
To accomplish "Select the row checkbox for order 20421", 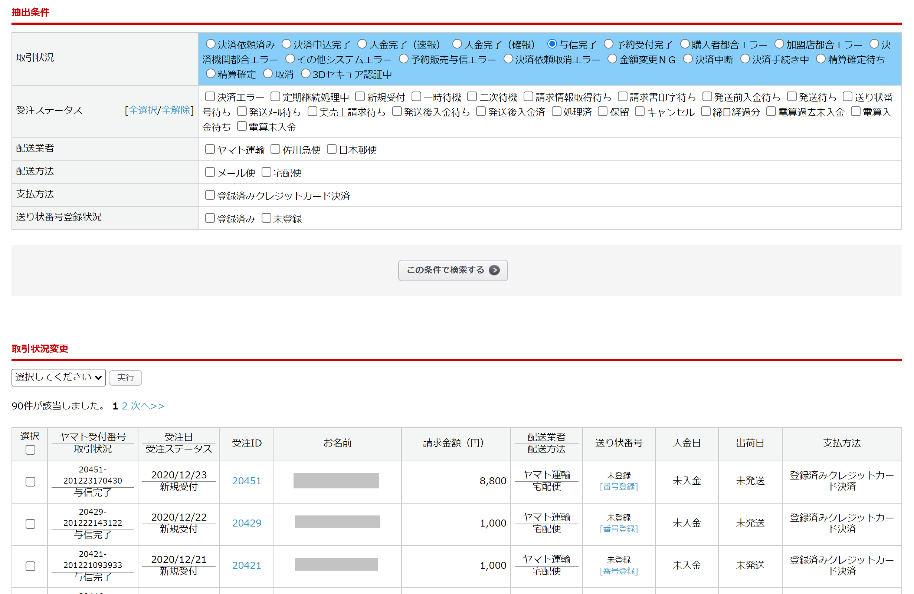I will pyautogui.click(x=30, y=566).
